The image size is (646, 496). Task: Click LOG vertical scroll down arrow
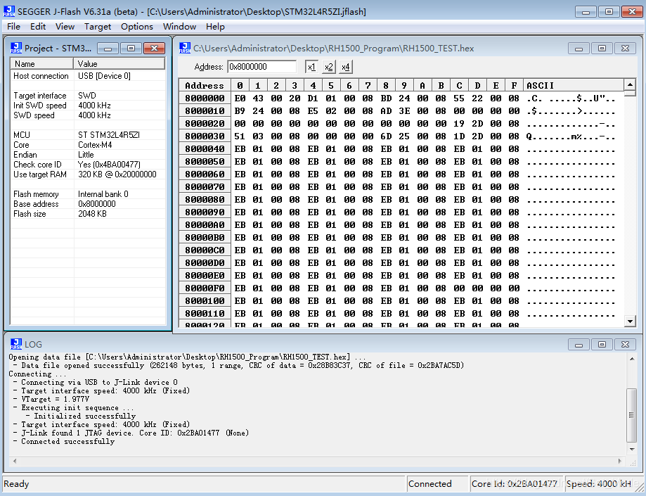(x=631, y=450)
